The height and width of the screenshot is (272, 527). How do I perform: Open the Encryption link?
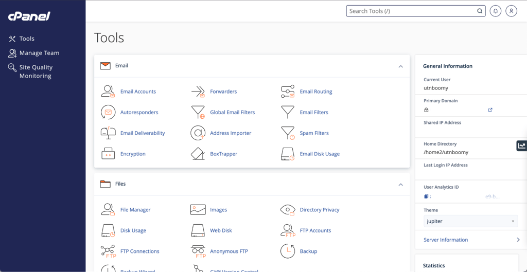[x=133, y=154]
